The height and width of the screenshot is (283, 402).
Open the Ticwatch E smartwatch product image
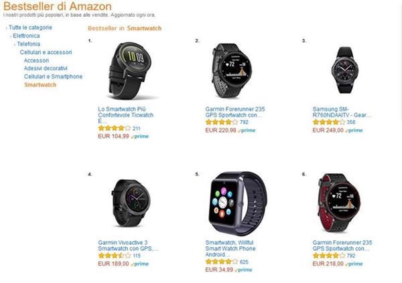coord(130,71)
